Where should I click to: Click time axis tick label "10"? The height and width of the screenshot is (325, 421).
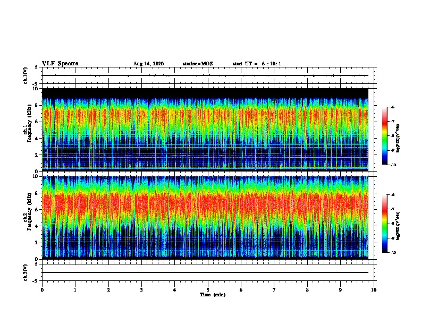coord(374,290)
